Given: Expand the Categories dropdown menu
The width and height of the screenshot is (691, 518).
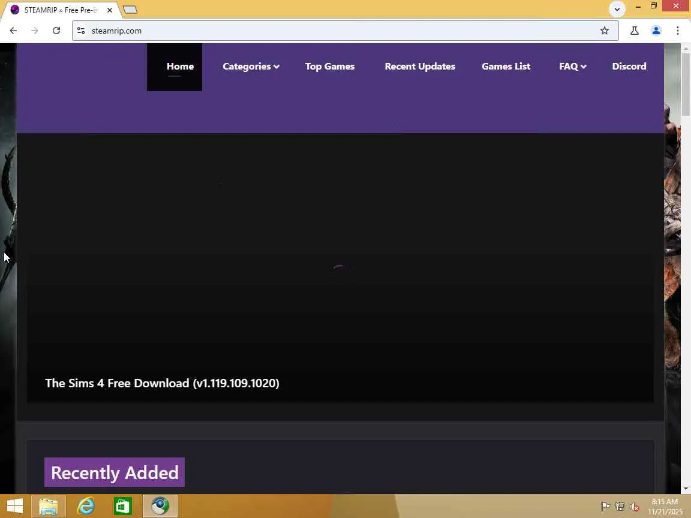Looking at the screenshot, I should [x=251, y=67].
